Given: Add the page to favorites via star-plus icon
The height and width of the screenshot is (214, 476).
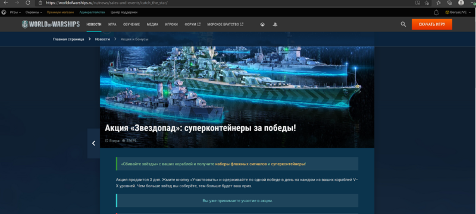Looking at the screenshot, I should pos(427,2).
